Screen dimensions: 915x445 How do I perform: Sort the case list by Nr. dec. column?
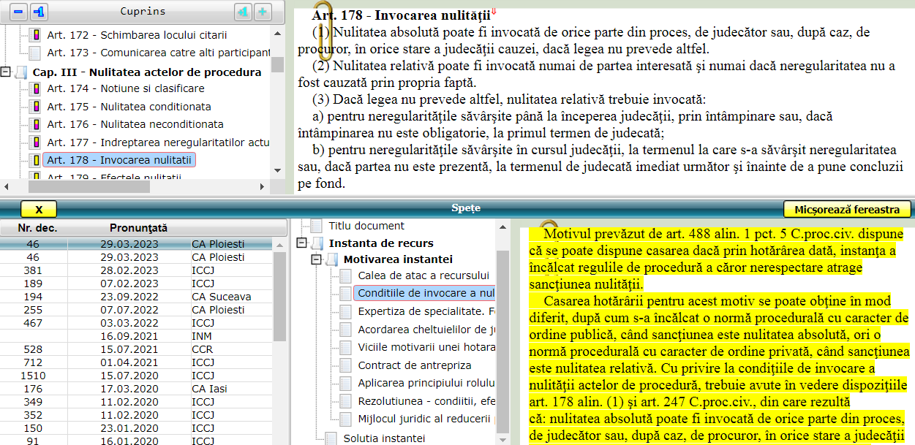click(x=38, y=228)
